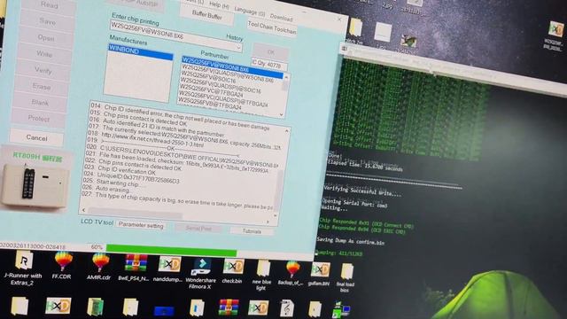Image resolution: width=567 pixels, height=319 pixels.
Task: Open the Language menu
Action: tap(250, 11)
